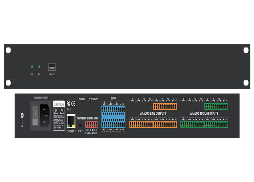Click the Analog Mic/Line Inputs label
This screenshot has height=182, width=254.
tap(204, 114)
